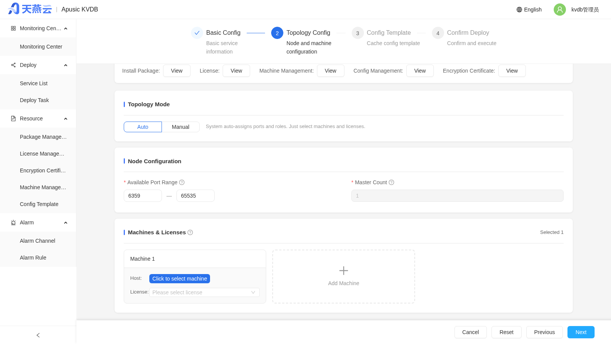This screenshot has height=344, width=611.
Task: Click the disabled Master Count field
Action: pos(457,196)
